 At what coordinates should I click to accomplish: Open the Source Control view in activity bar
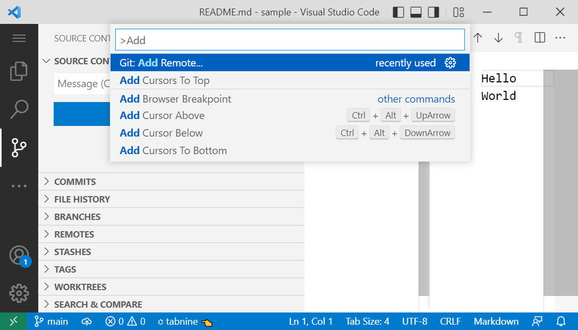(x=19, y=148)
